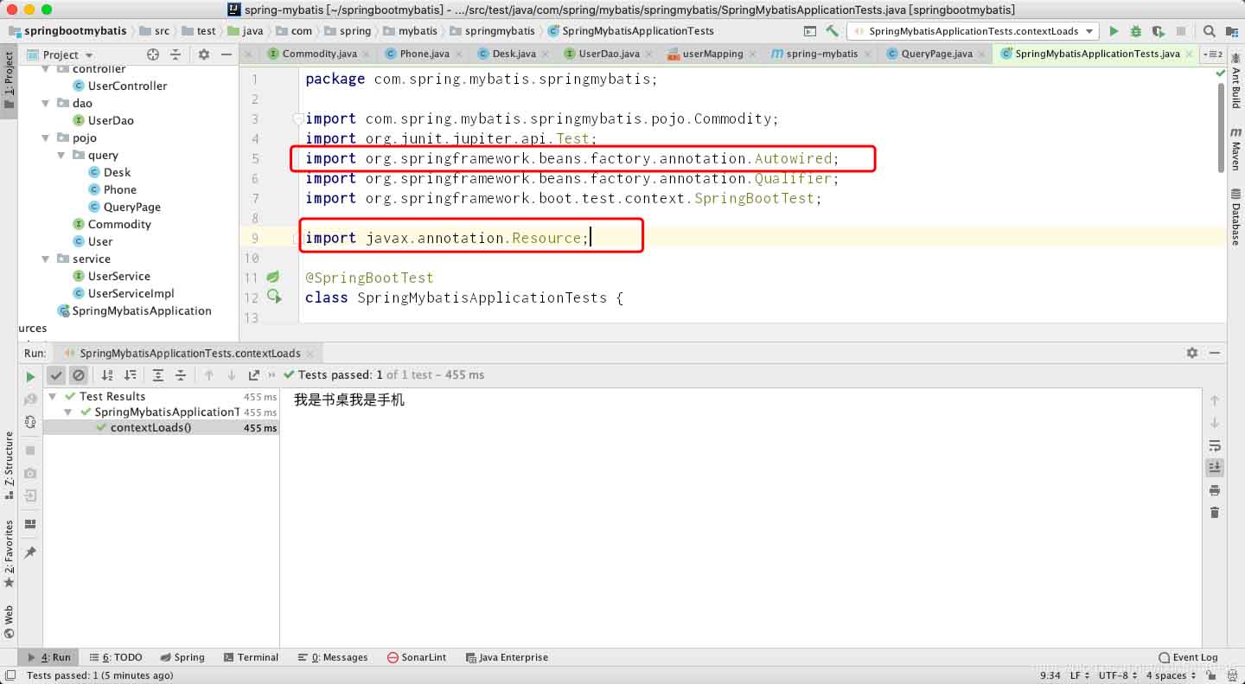The width and height of the screenshot is (1245, 684).
Task: Click the locate target icon in Project panel
Action: [153, 54]
